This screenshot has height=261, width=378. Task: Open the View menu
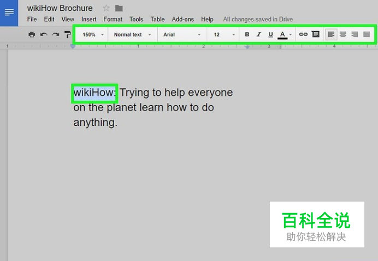(x=68, y=19)
